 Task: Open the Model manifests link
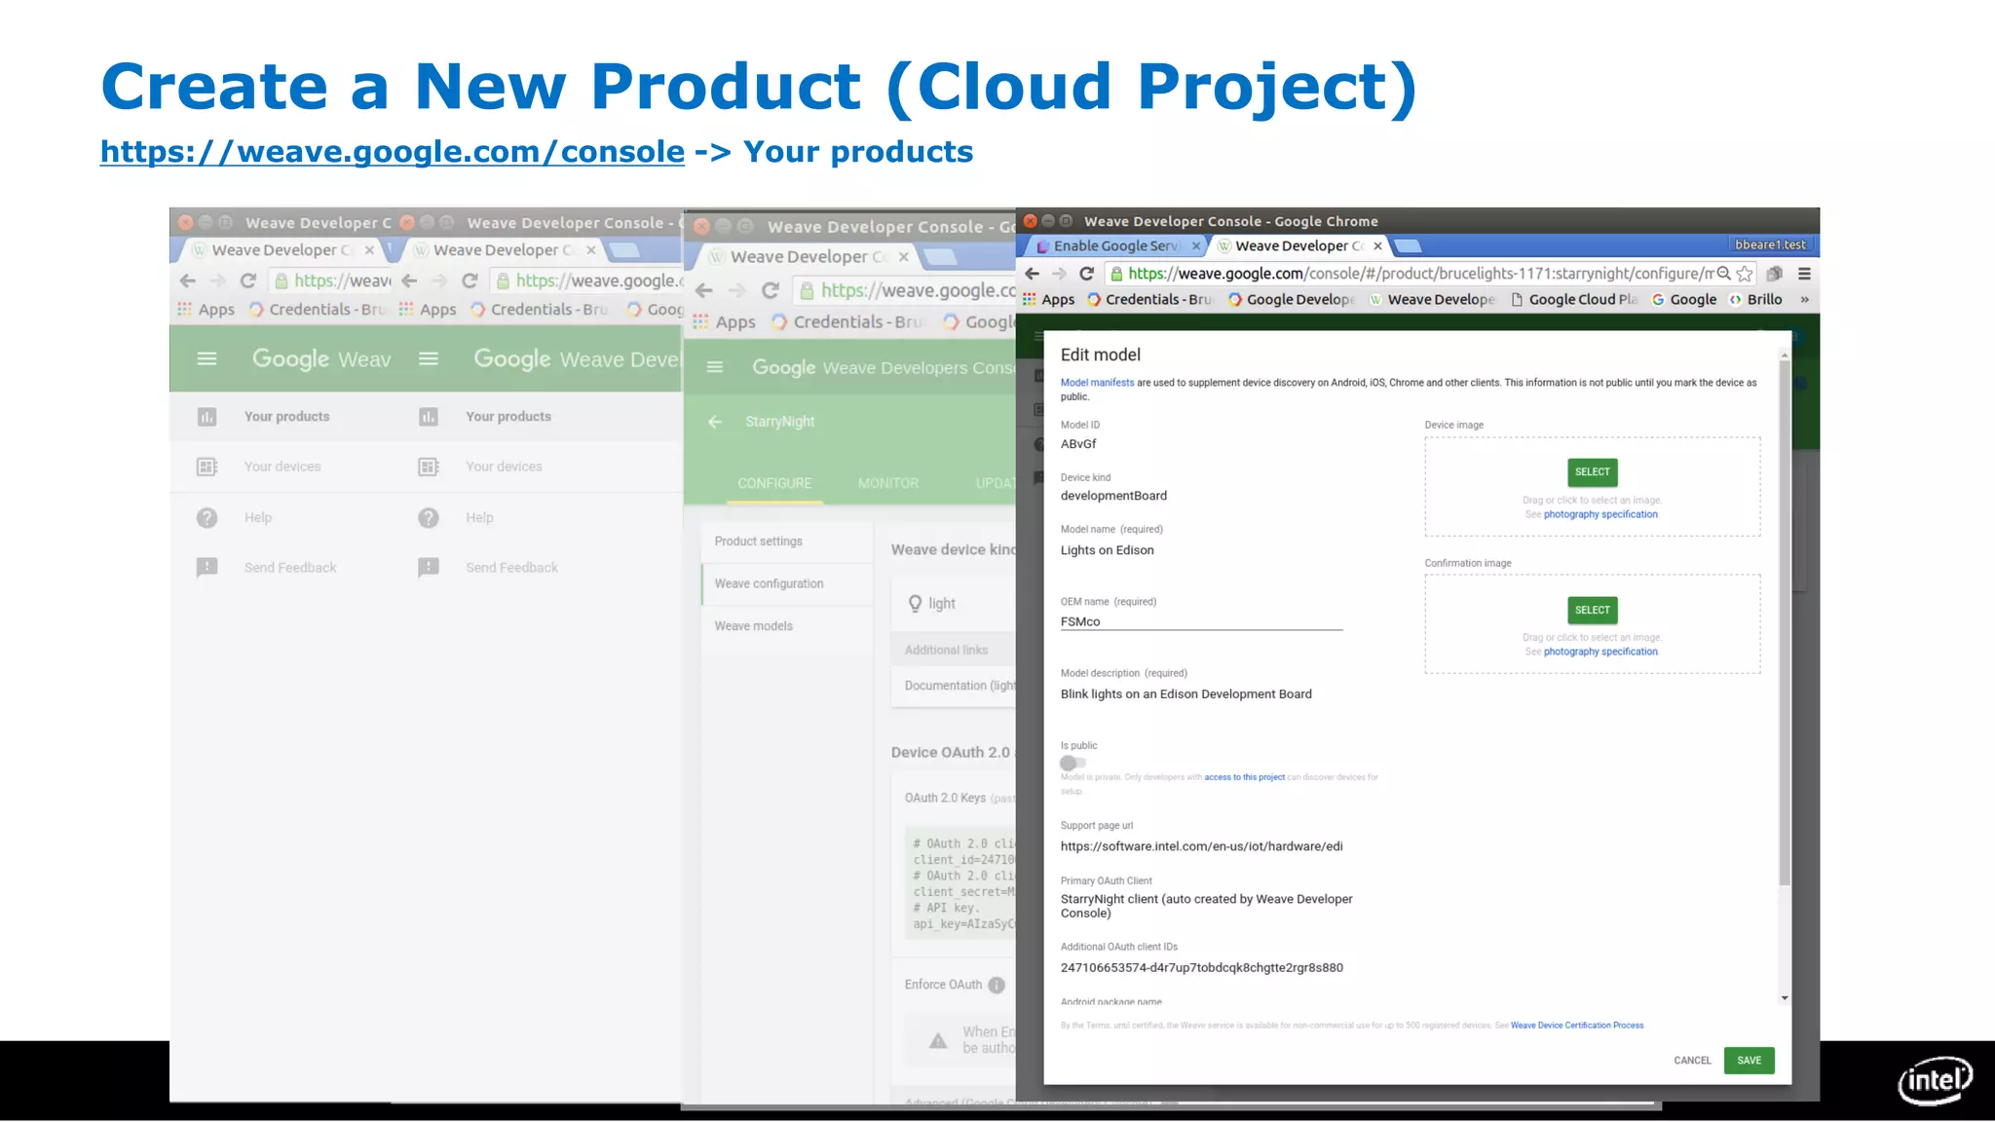[x=1097, y=383]
